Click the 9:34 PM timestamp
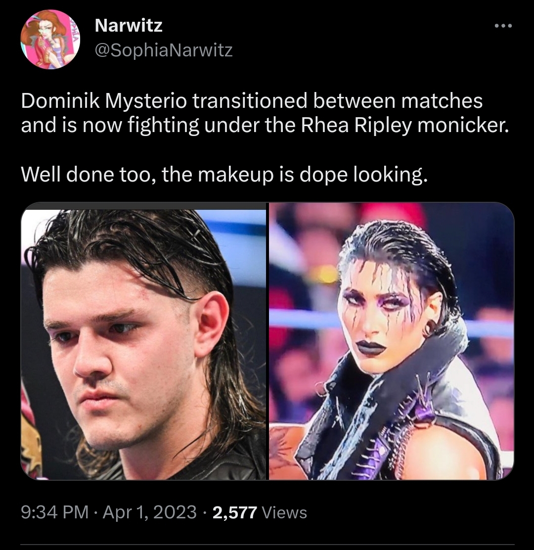This screenshot has height=550, width=534. [55, 512]
